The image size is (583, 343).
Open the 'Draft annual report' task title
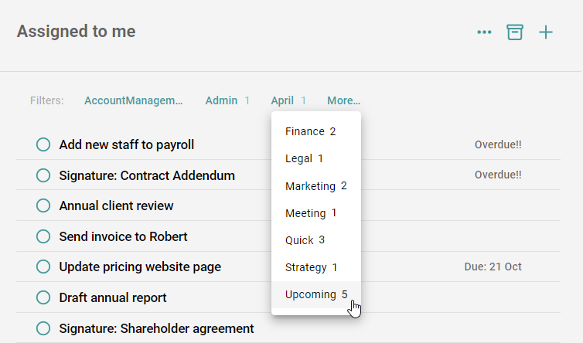coord(113,297)
